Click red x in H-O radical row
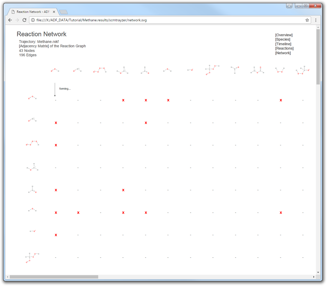Viewport: 327px width, 286px height. pyautogui.click(x=56, y=235)
